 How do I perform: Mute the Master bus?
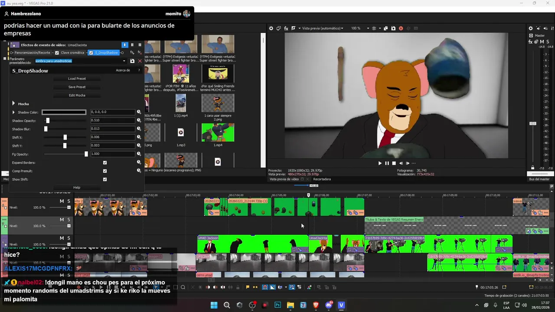tap(542, 42)
